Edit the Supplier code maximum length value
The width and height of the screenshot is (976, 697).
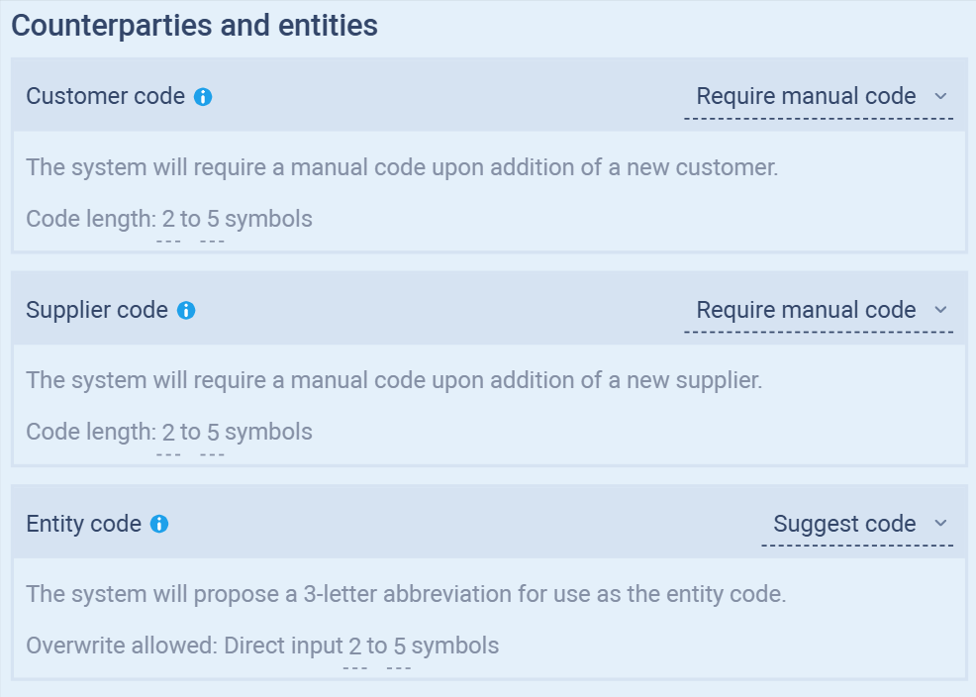click(x=213, y=433)
